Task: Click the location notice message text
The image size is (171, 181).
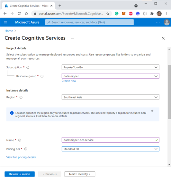Action: coord(81,114)
